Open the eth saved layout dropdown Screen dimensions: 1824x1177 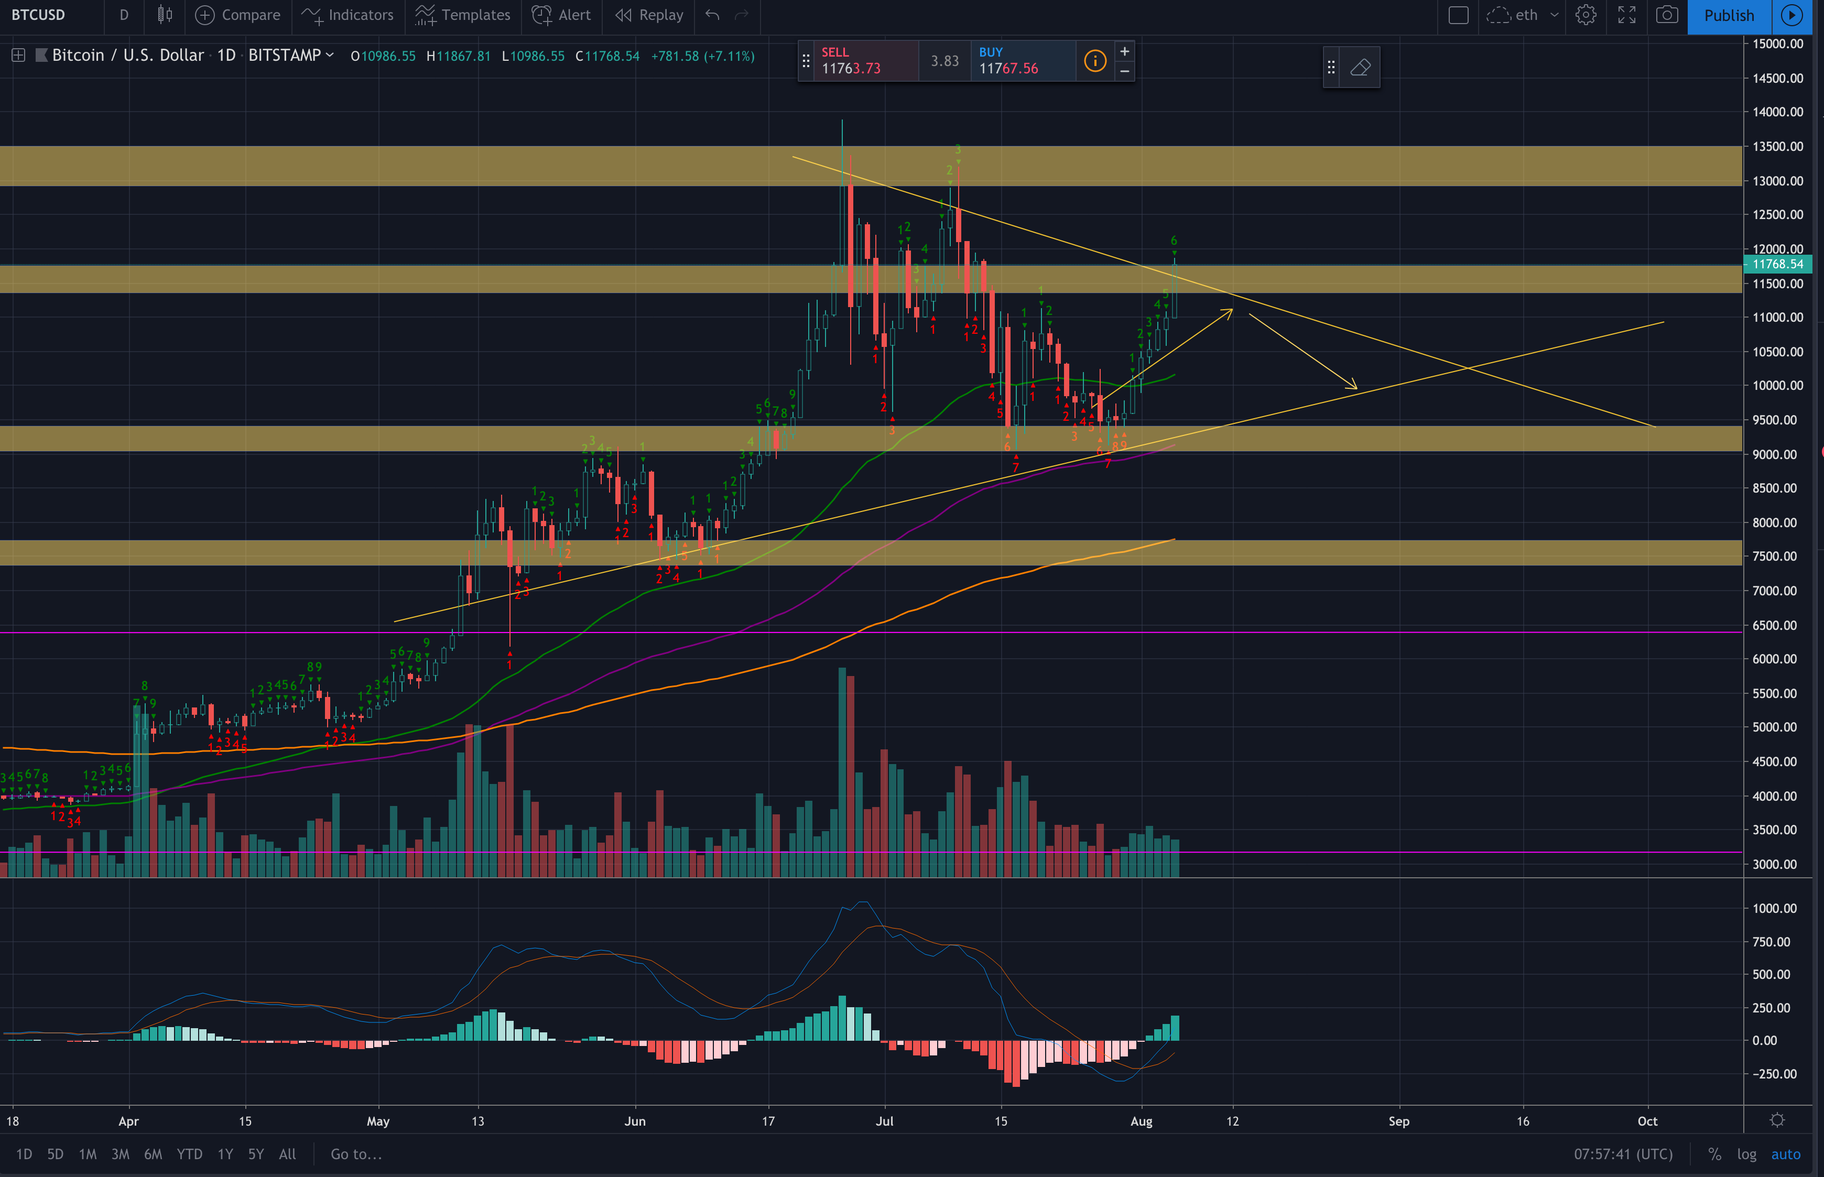point(1522,15)
